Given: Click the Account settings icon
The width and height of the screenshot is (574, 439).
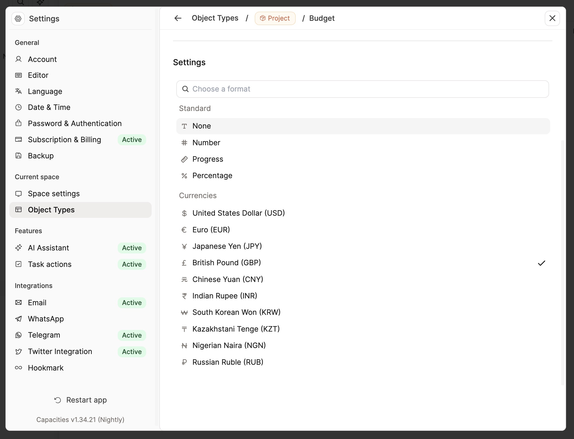Looking at the screenshot, I should pos(18,59).
